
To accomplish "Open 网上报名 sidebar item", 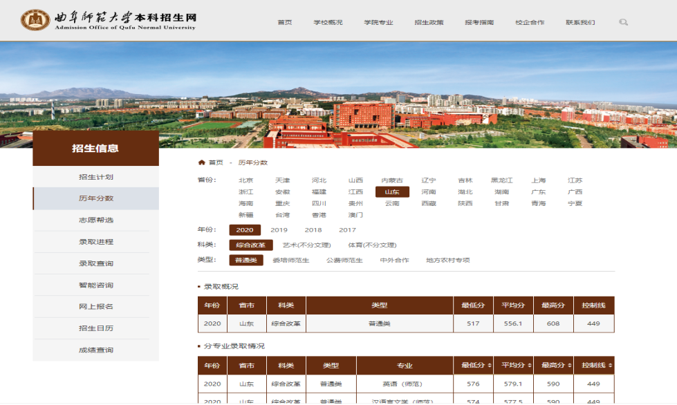I will (x=96, y=307).
